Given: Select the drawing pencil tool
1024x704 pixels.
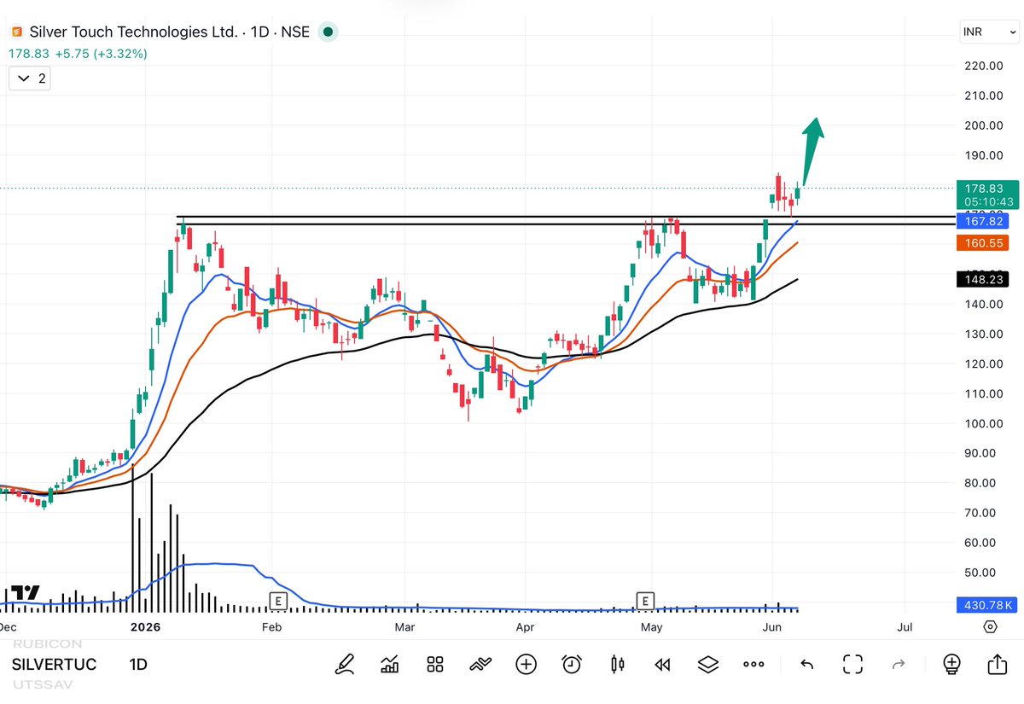Looking at the screenshot, I should (x=345, y=664).
